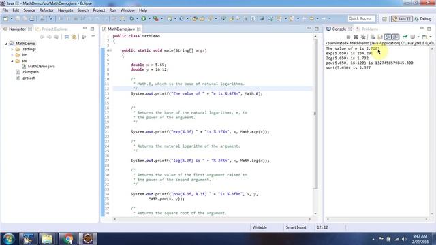Switch to the Java EE perspective
This screenshot has height=245, width=436.
pos(402,19)
